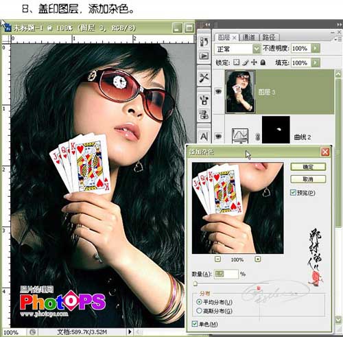Viewport: 343px width, 337px height.
Task: Toggle the 单色(M) monochromatic checkbox
Action: pos(195,324)
